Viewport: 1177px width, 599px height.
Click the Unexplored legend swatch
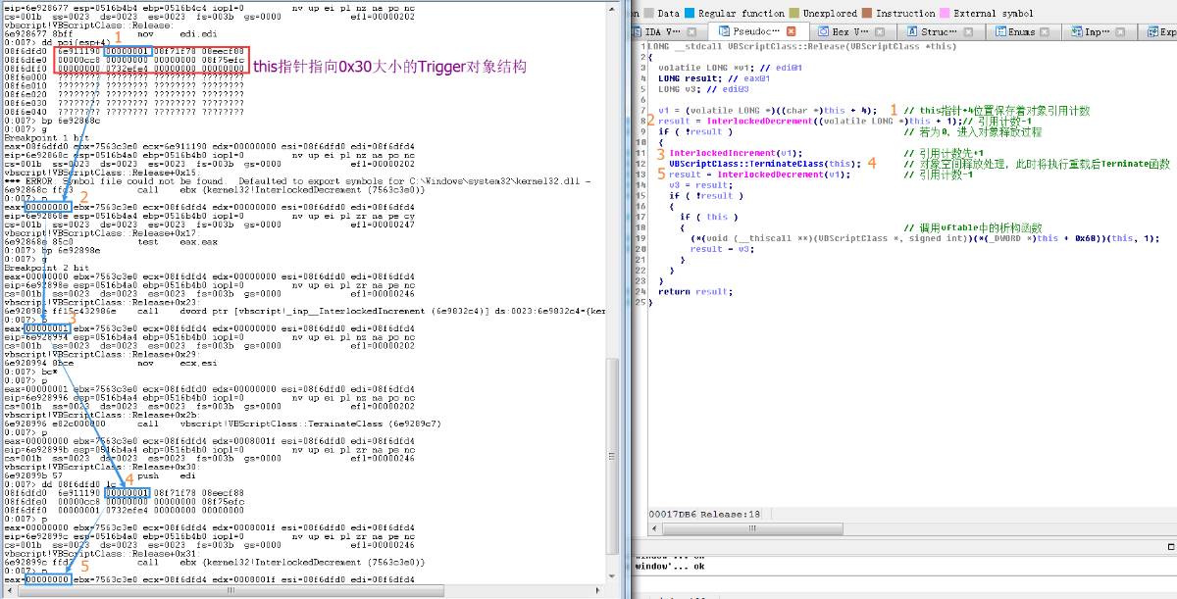coord(793,14)
